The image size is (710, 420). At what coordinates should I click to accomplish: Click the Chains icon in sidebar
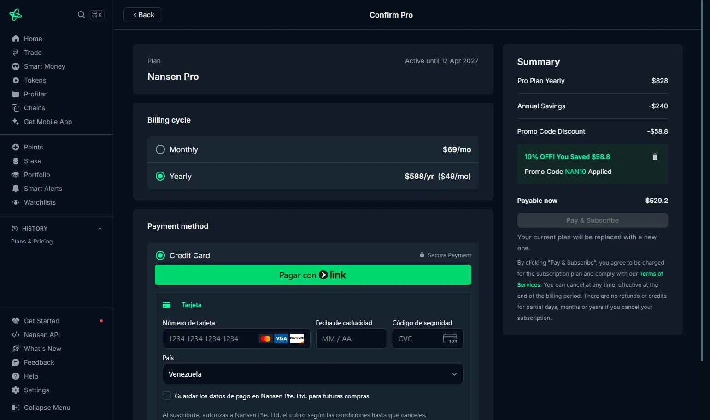16,108
